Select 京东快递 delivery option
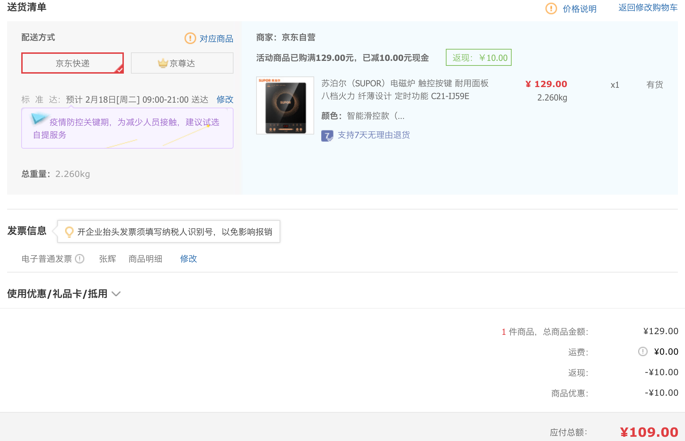 [x=73, y=63]
